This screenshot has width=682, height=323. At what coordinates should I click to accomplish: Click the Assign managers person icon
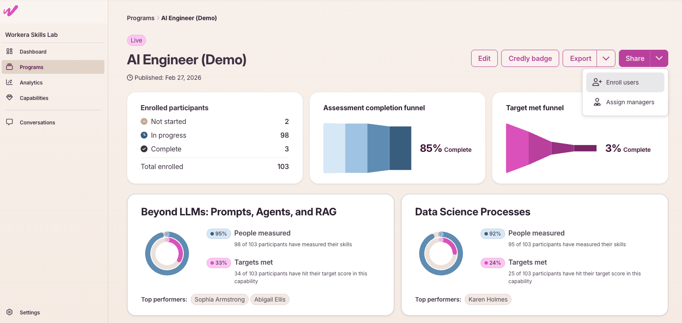[597, 102]
